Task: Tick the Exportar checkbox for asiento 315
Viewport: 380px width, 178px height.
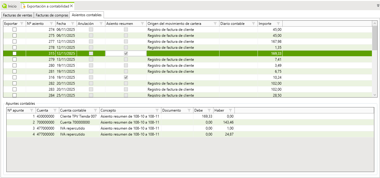Action: tap(14, 54)
